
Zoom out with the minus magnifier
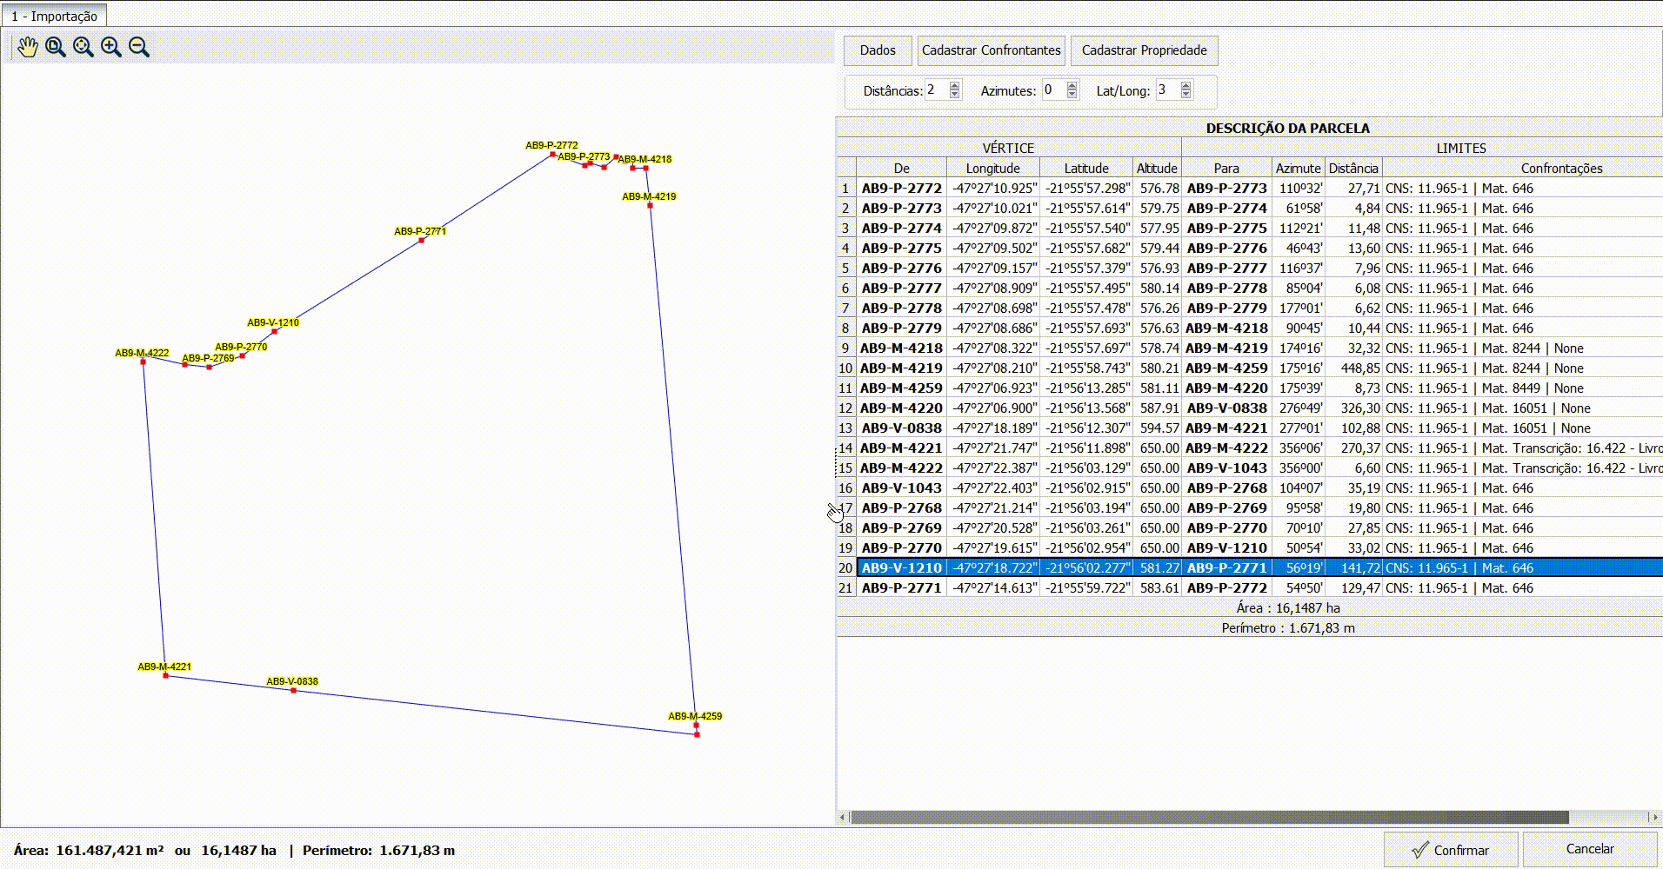coord(139,47)
